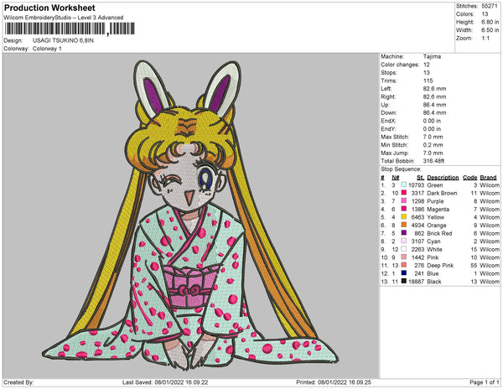503x389 pixels.
Task: Click the EndX label
Action: click(388, 121)
